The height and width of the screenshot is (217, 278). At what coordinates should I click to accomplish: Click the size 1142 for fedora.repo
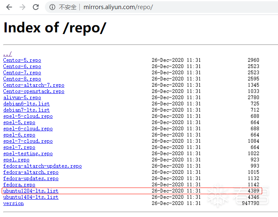(253, 185)
